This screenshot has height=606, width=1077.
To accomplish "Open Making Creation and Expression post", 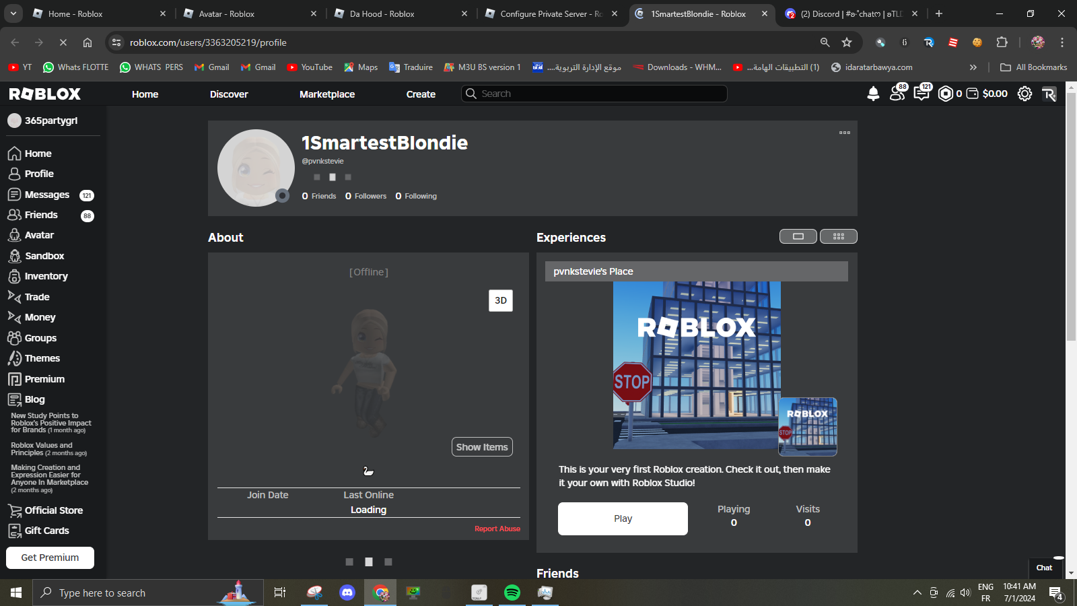I will click(49, 478).
